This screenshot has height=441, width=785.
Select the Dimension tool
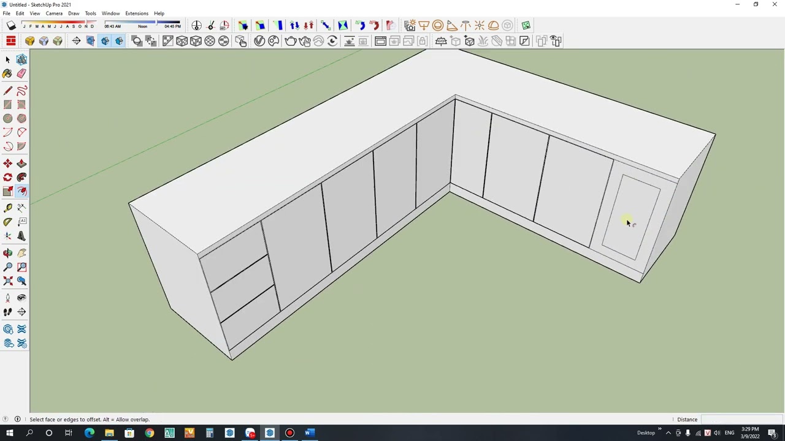click(x=21, y=208)
